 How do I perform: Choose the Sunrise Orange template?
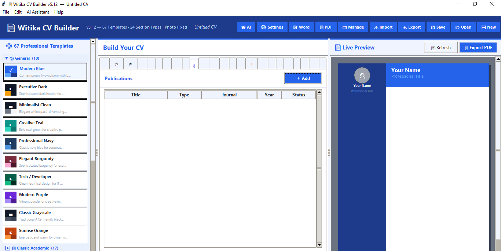click(45, 233)
